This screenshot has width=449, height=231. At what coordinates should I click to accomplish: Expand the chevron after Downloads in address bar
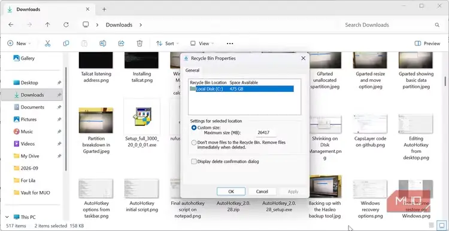(x=141, y=25)
